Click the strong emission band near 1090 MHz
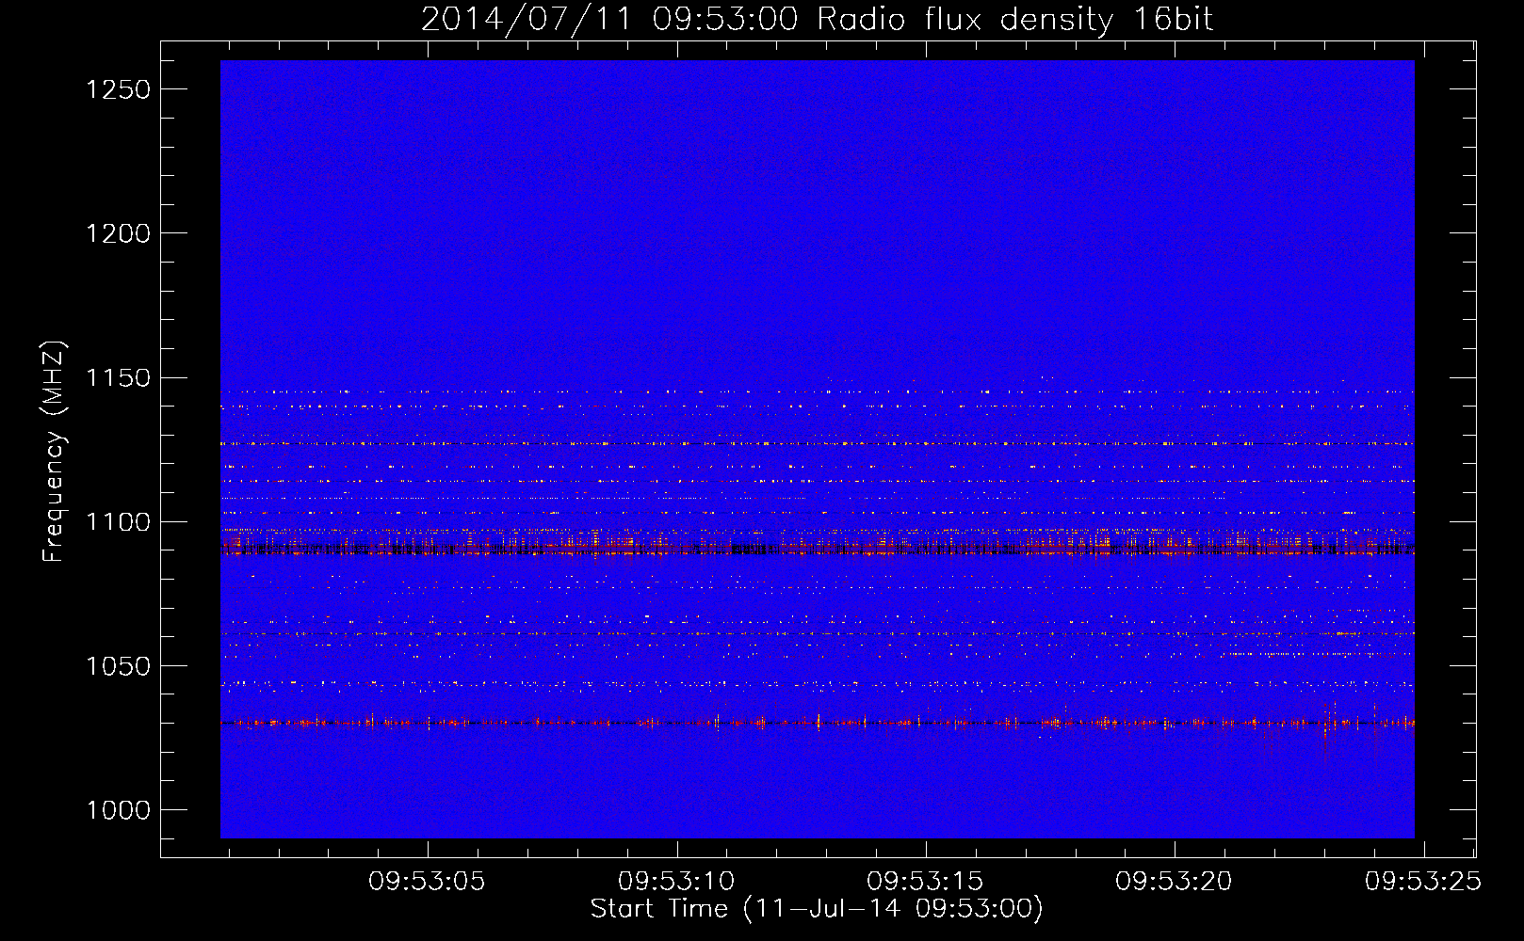 click(x=818, y=545)
